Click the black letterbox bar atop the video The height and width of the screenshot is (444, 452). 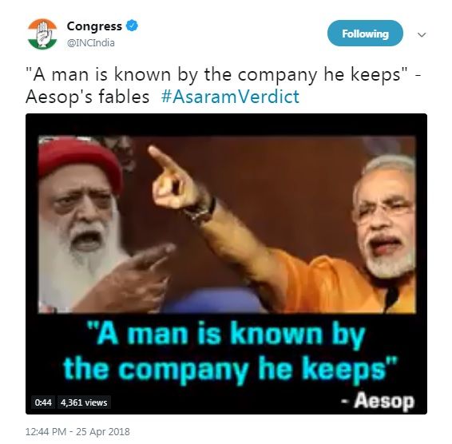point(226,125)
